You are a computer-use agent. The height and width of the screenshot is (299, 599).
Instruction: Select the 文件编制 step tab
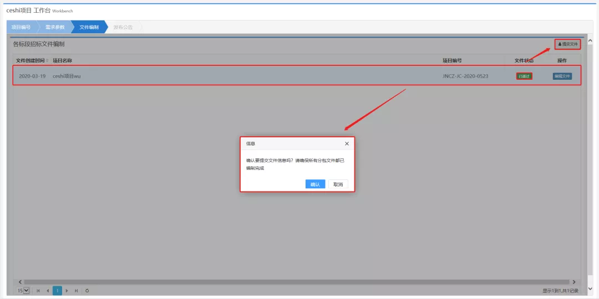pos(89,27)
